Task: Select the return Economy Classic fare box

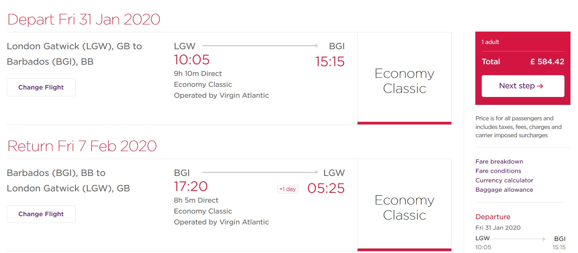Action: (x=404, y=208)
